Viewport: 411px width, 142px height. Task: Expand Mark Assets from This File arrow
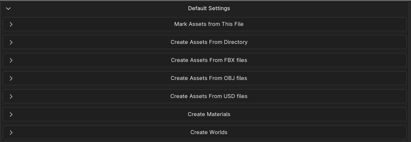(11, 24)
